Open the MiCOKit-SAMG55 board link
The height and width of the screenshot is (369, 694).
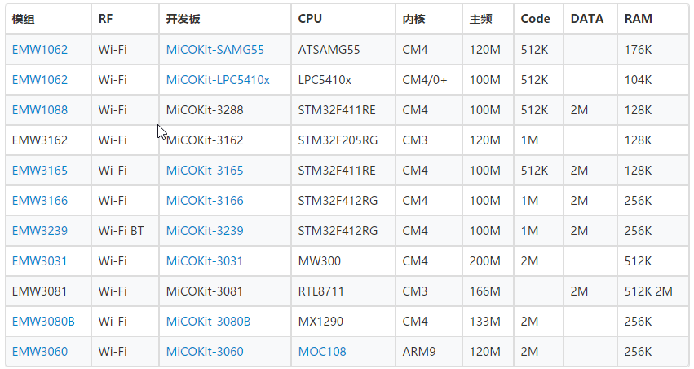(x=215, y=50)
